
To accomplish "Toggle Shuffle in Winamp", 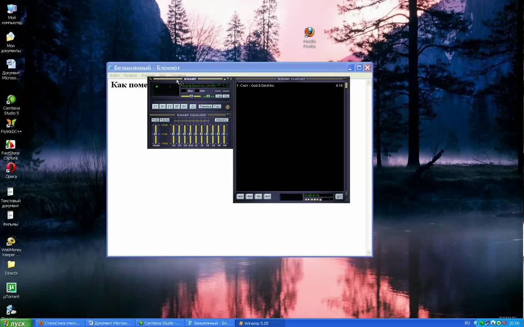I will (206, 107).
